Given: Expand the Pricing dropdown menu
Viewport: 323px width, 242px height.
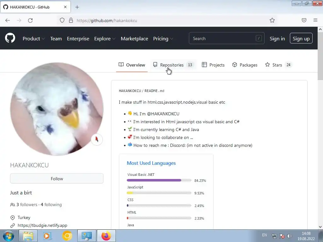Looking at the screenshot, I should 163,38.
